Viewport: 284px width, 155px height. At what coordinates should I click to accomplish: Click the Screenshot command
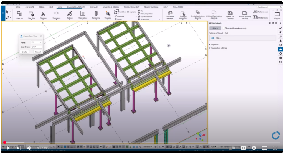pos(144,19)
